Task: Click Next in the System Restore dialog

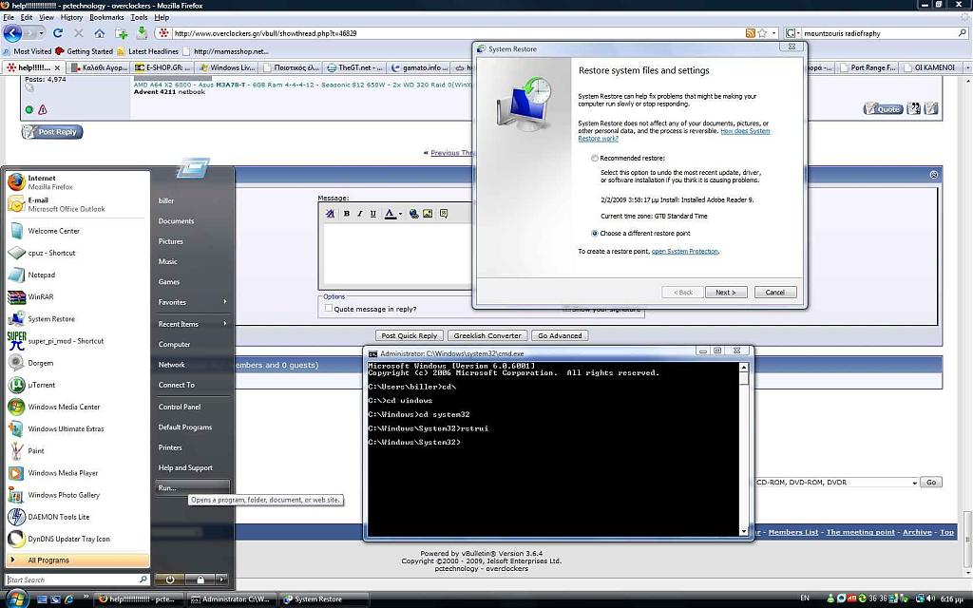Action: 726,293
